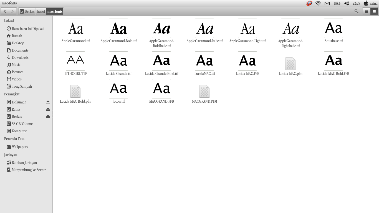Eject the Dokumen device
The height and width of the screenshot is (213, 379).
coord(48,102)
